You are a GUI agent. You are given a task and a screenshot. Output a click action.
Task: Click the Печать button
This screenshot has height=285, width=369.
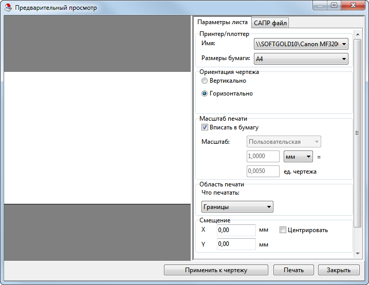pos(292,270)
